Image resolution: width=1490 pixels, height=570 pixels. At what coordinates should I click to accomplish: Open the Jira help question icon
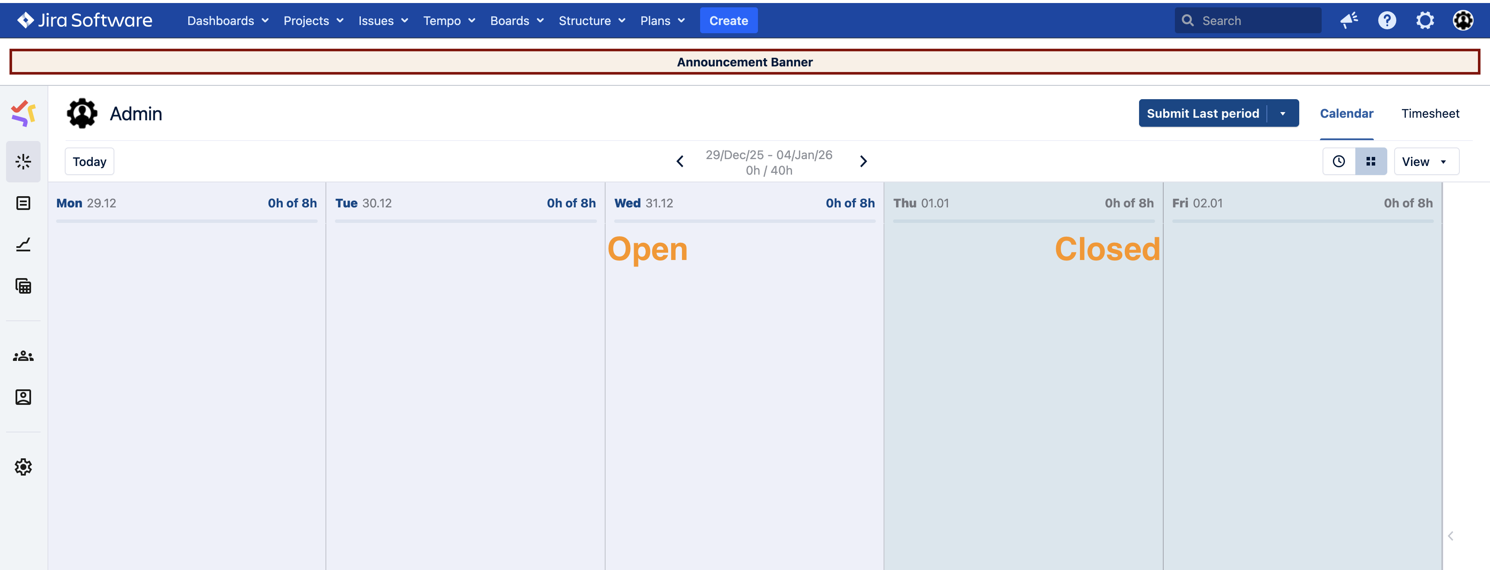pyautogui.click(x=1386, y=21)
